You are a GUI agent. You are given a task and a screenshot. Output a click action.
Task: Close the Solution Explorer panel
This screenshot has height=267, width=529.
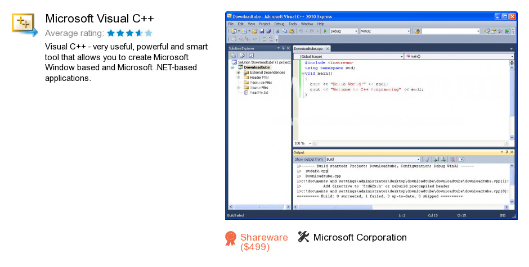click(288, 48)
